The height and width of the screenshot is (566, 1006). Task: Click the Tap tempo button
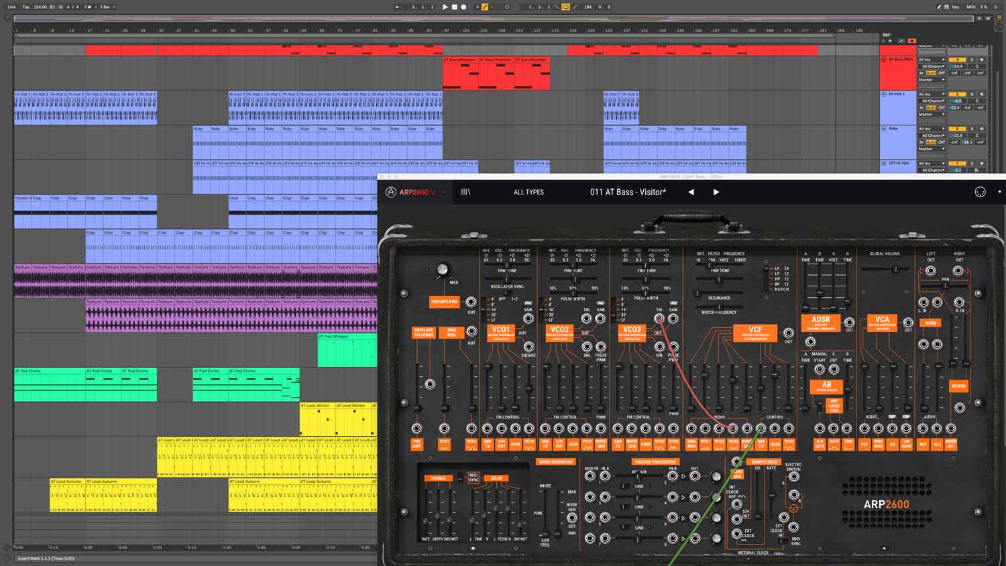[25, 7]
